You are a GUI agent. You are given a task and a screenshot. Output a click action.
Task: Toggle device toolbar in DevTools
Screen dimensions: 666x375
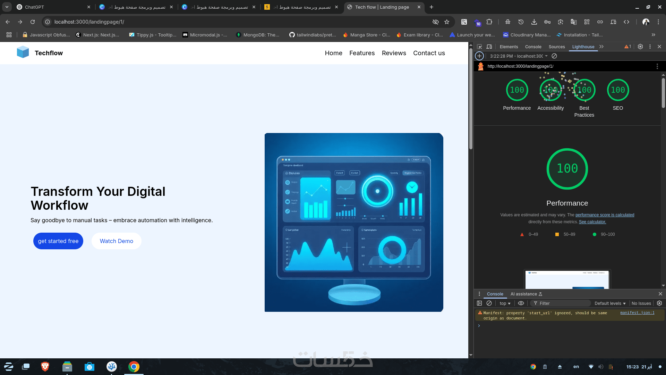pyautogui.click(x=489, y=47)
